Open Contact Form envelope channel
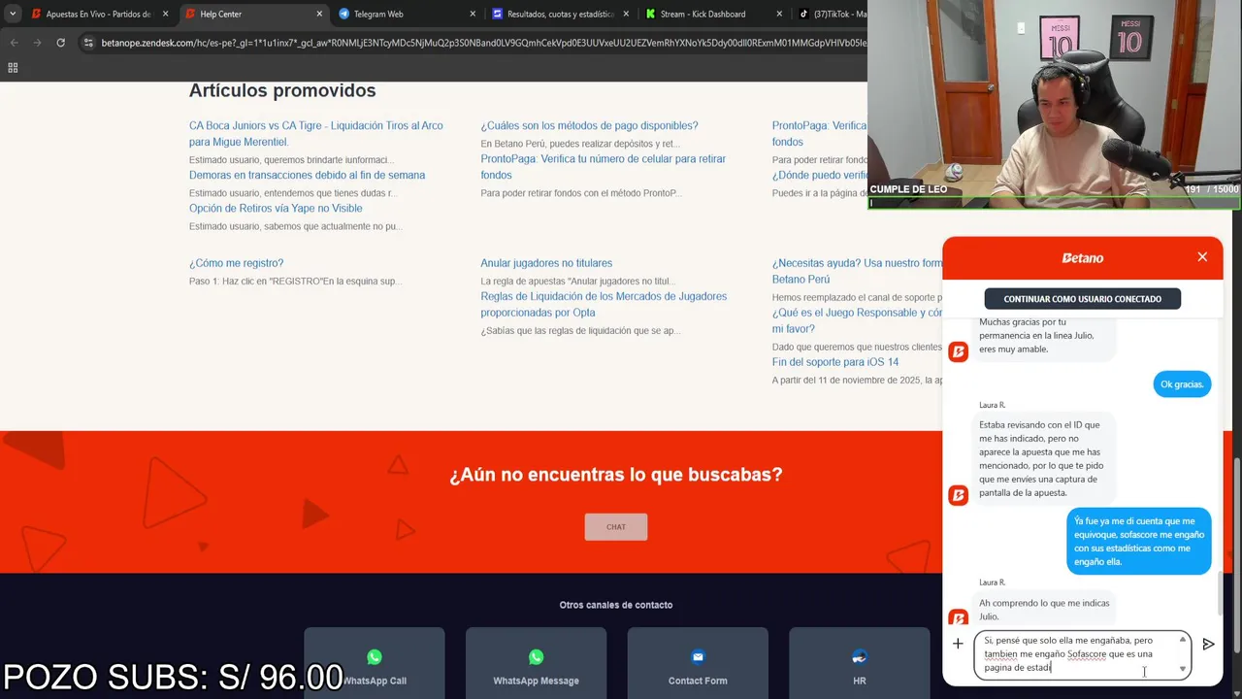 coord(698,664)
